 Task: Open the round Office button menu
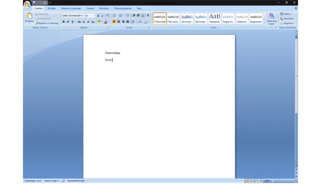(27, 4)
